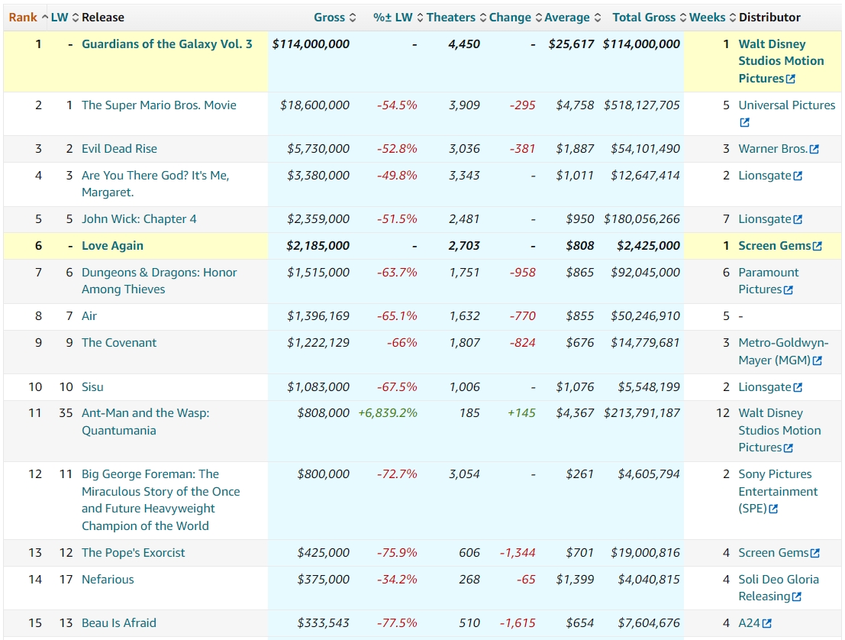
Task: Open Evil Dead Rise release page
Action: [120, 149]
